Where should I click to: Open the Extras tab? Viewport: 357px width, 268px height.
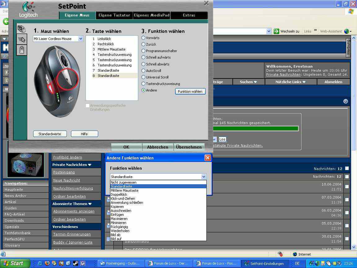coord(189,15)
